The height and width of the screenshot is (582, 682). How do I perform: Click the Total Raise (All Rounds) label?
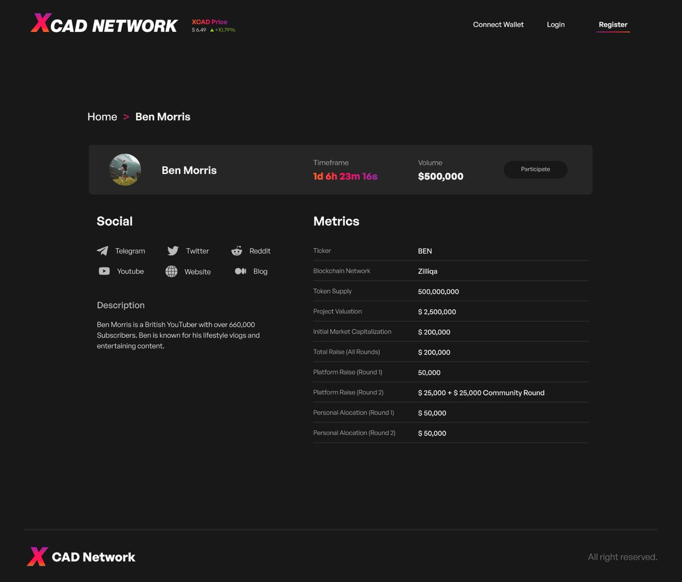click(x=347, y=352)
